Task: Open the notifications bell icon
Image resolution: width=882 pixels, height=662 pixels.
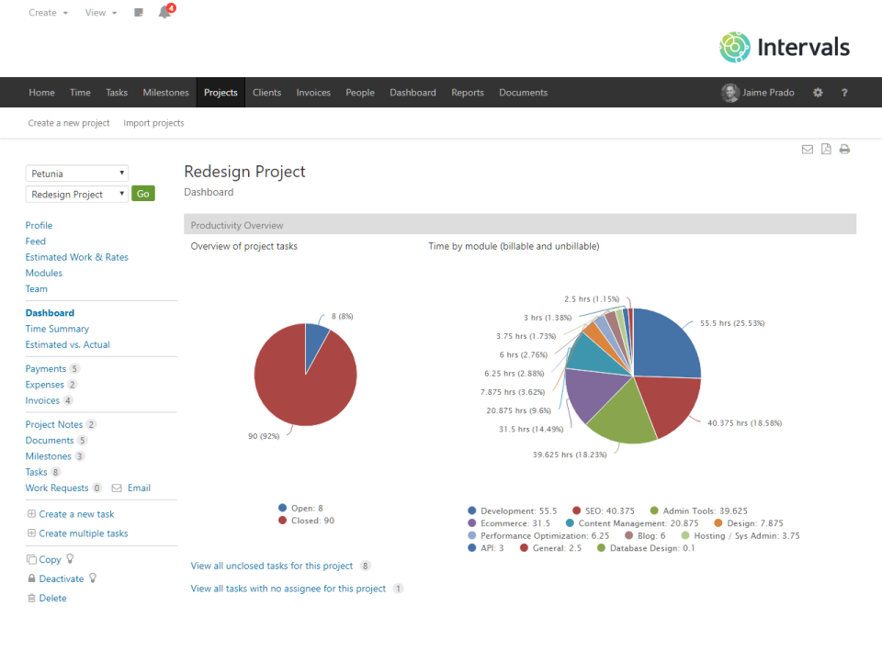Action: [x=165, y=12]
